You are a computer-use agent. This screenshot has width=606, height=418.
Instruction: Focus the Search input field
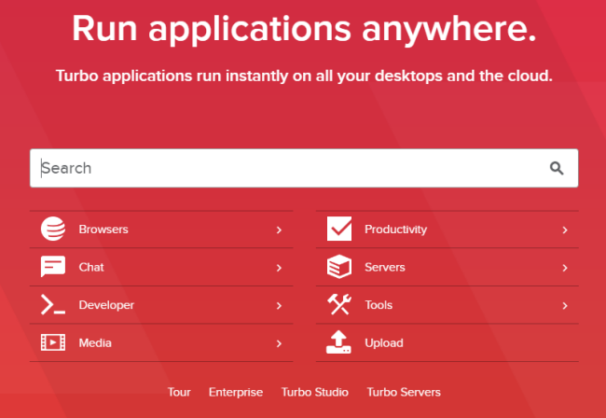click(x=304, y=168)
